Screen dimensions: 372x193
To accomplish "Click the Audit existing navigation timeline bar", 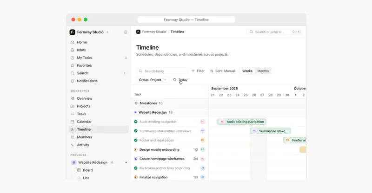I will (x=241, y=122).
